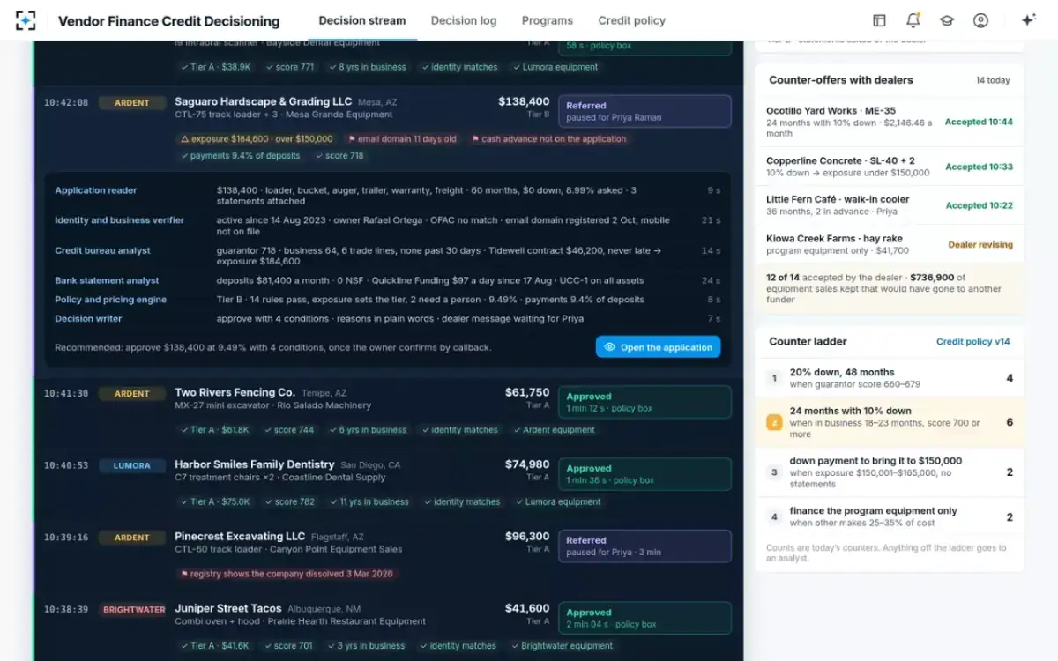Select Two Rivers Fencing Co. title
Screen dimensions: 1058x661
coord(235,392)
